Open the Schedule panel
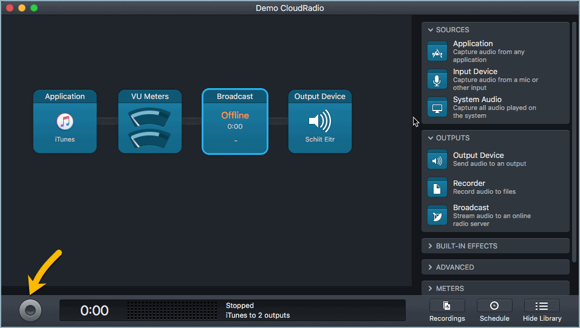 tap(494, 310)
